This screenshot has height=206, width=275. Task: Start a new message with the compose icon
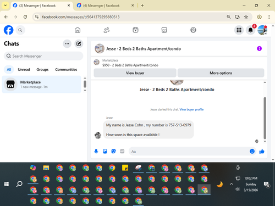tap(79, 44)
